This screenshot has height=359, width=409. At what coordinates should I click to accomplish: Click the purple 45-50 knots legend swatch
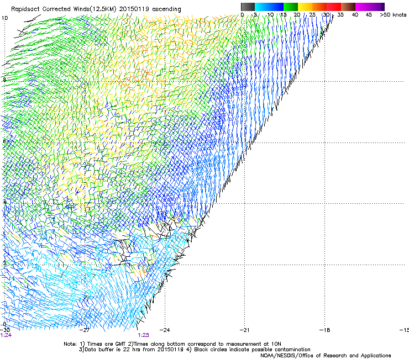(377, 7)
